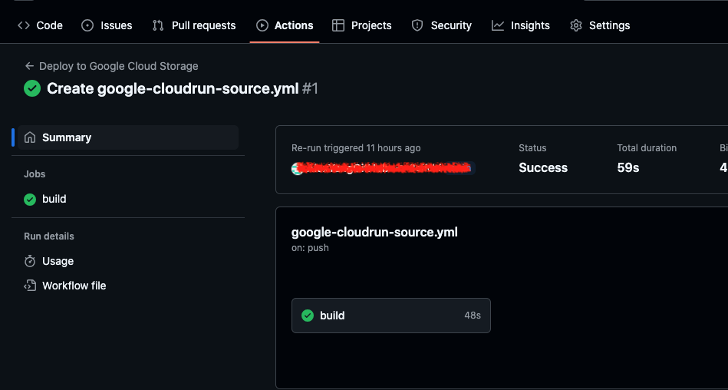Click the run title Create google-cloudrun-source.yml
The height and width of the screenshot is (390, 728).
(173, 88)
